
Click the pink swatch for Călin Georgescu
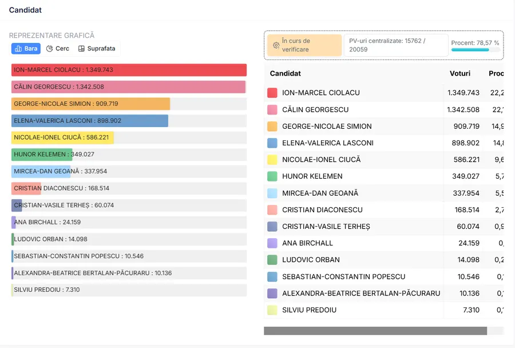tap(272, 109)
